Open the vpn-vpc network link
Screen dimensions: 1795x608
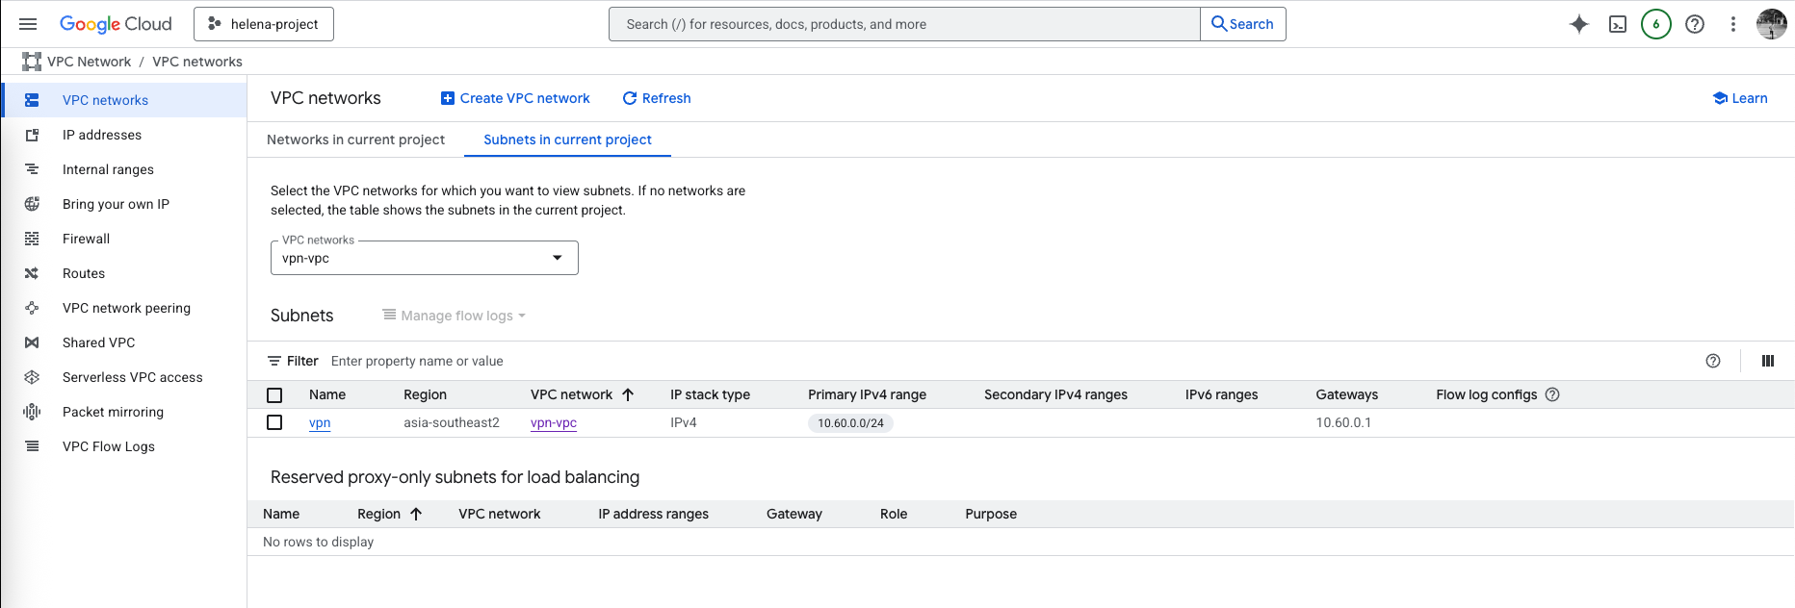point(553,422)
